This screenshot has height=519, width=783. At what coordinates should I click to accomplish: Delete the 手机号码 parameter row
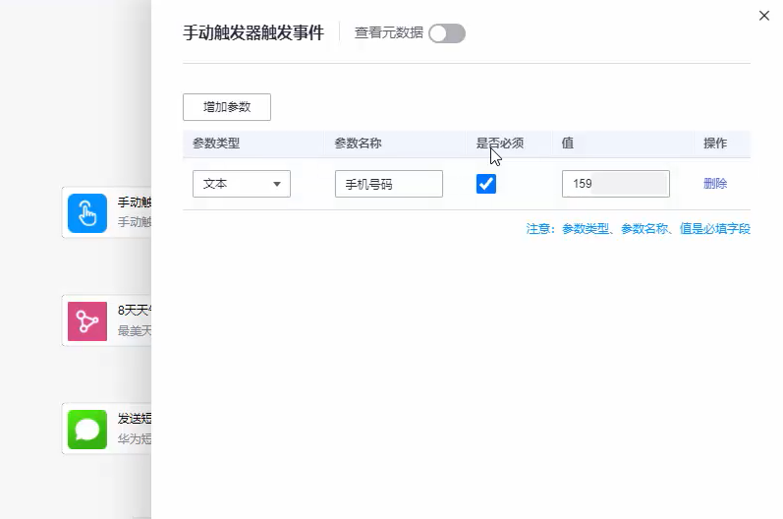[x=715, y=184]
